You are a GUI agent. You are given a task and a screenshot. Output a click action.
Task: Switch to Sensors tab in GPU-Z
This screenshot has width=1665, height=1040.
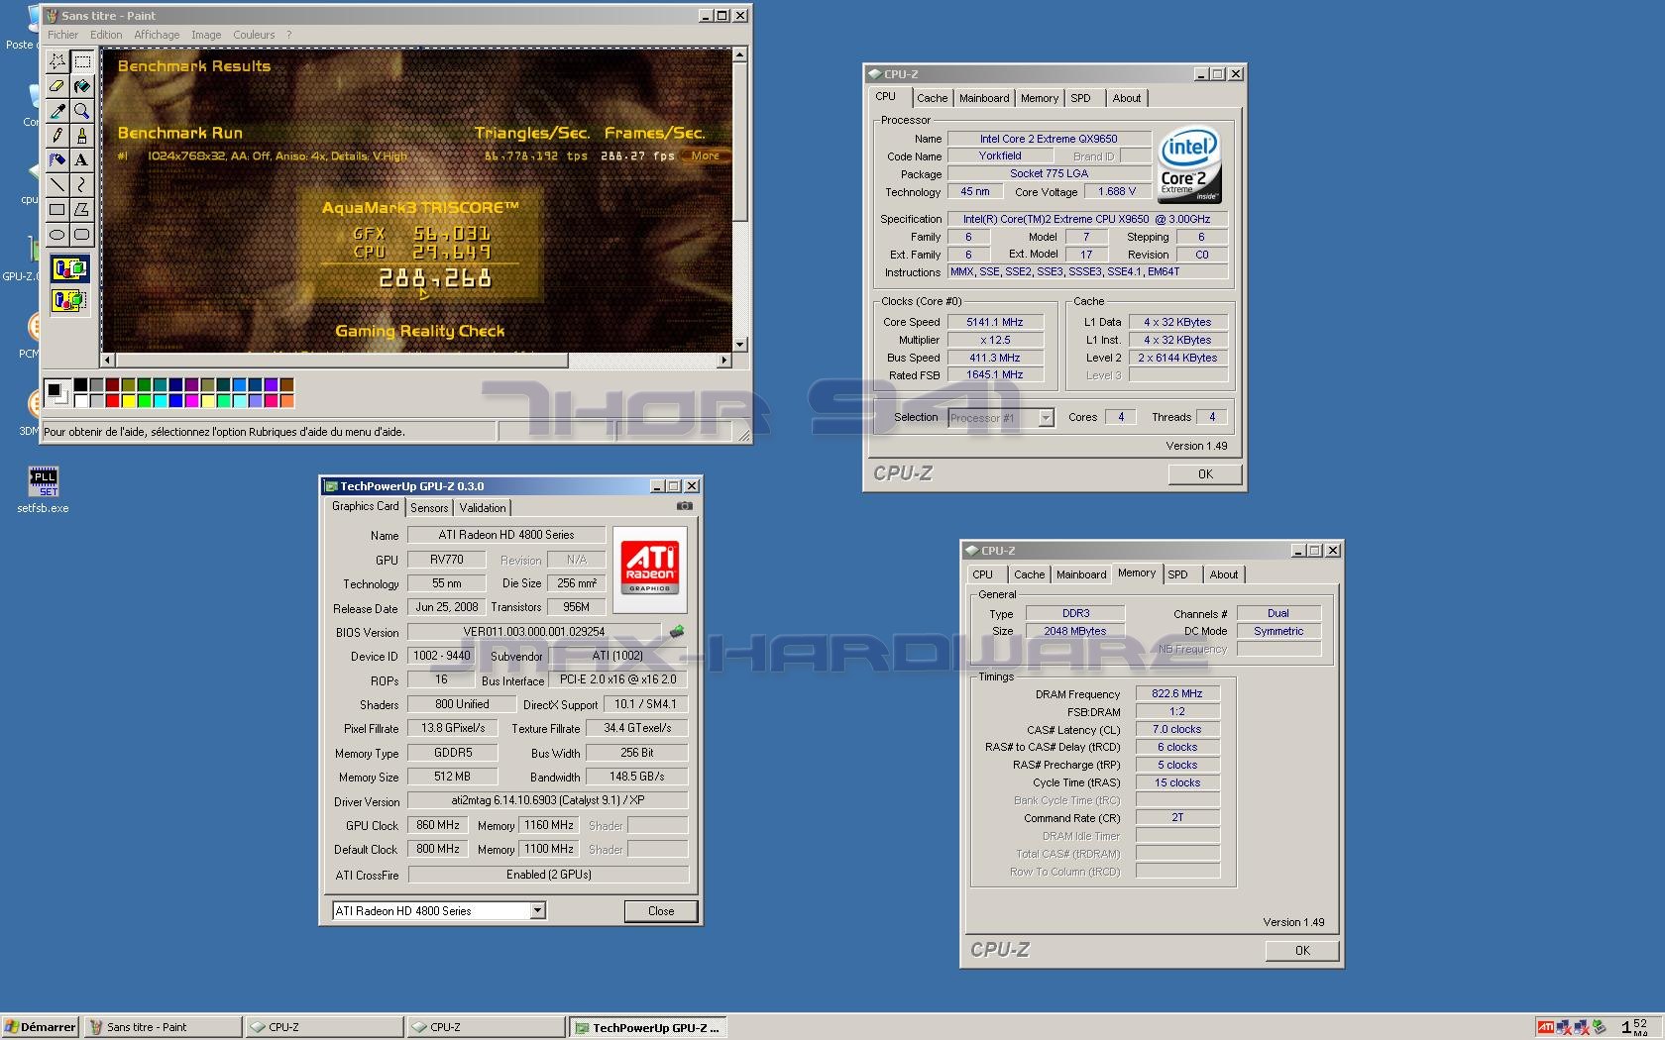[429, 507]
